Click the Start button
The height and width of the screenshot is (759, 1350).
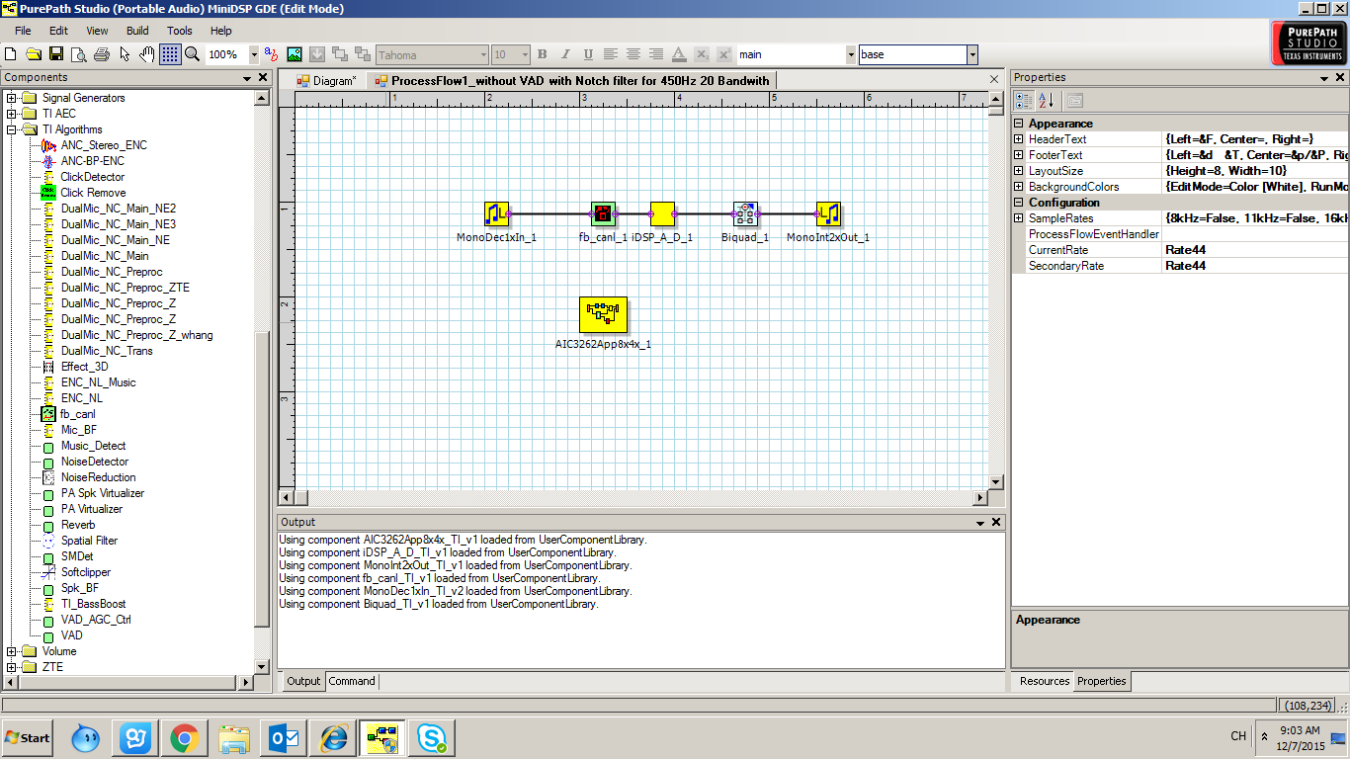[x=27, y=737]
